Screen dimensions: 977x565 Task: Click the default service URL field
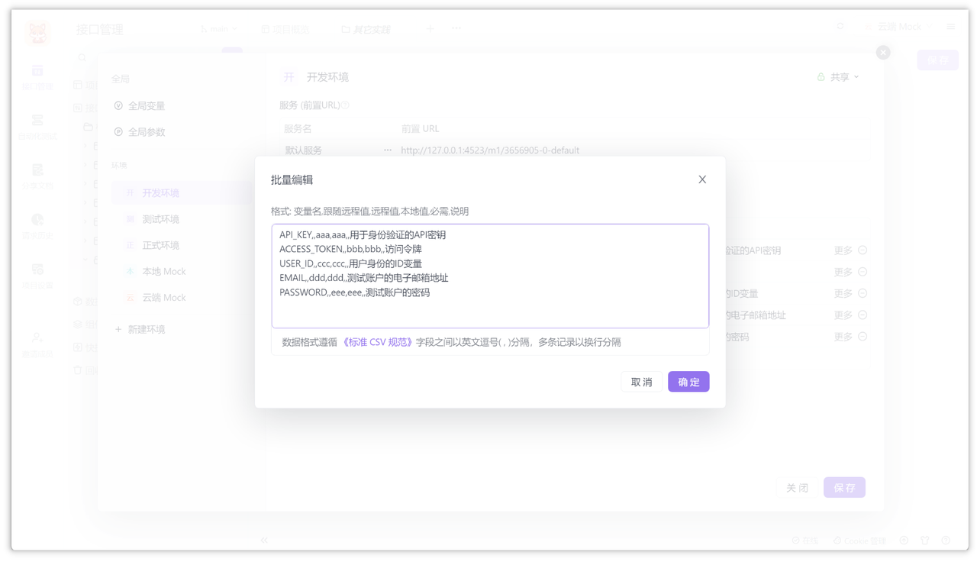click(x=489, y=150)
